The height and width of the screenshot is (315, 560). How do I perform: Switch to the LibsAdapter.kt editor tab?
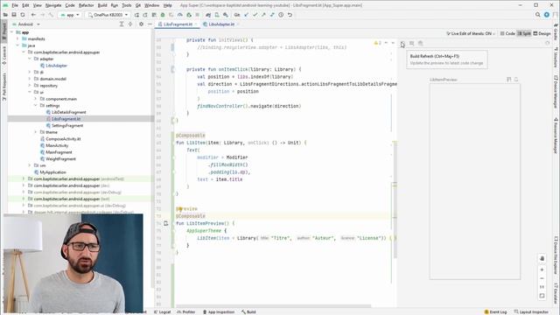pos(221,24)
